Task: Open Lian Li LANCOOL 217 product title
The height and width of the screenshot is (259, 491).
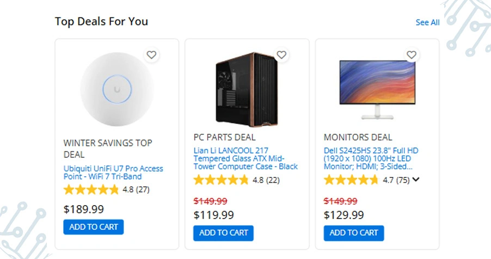Action: coord(245,158)
